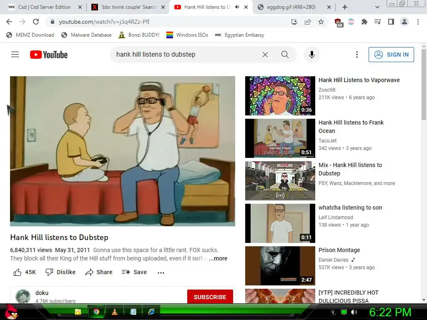Click the page vertical scrollbar
The image size is (427, 320).
pyautogui.click(x=424, y=84)
